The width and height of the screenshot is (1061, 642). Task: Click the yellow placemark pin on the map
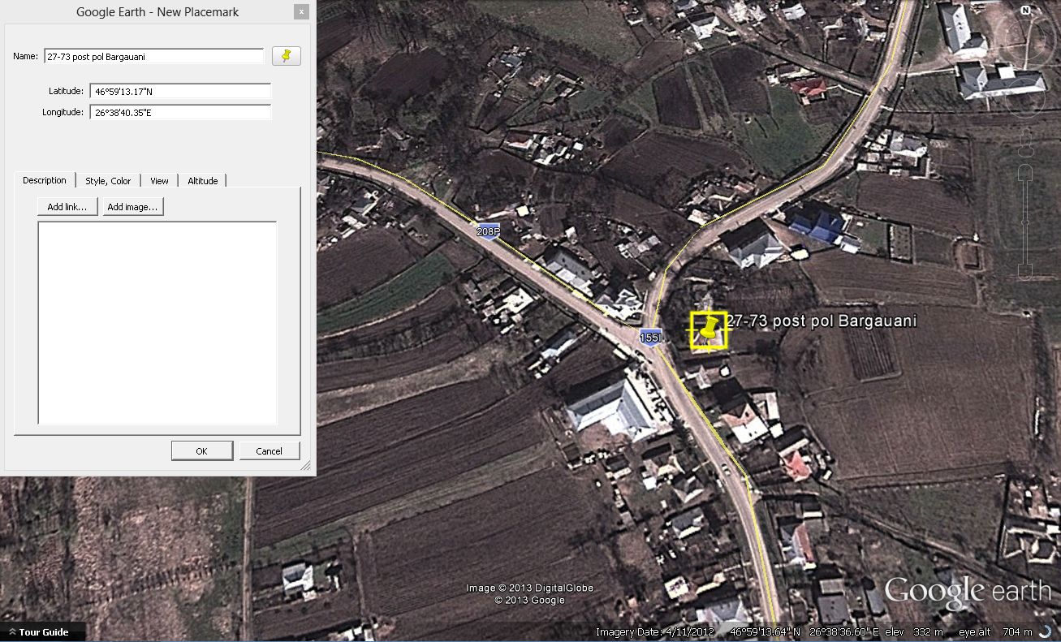tap(709, 330)
